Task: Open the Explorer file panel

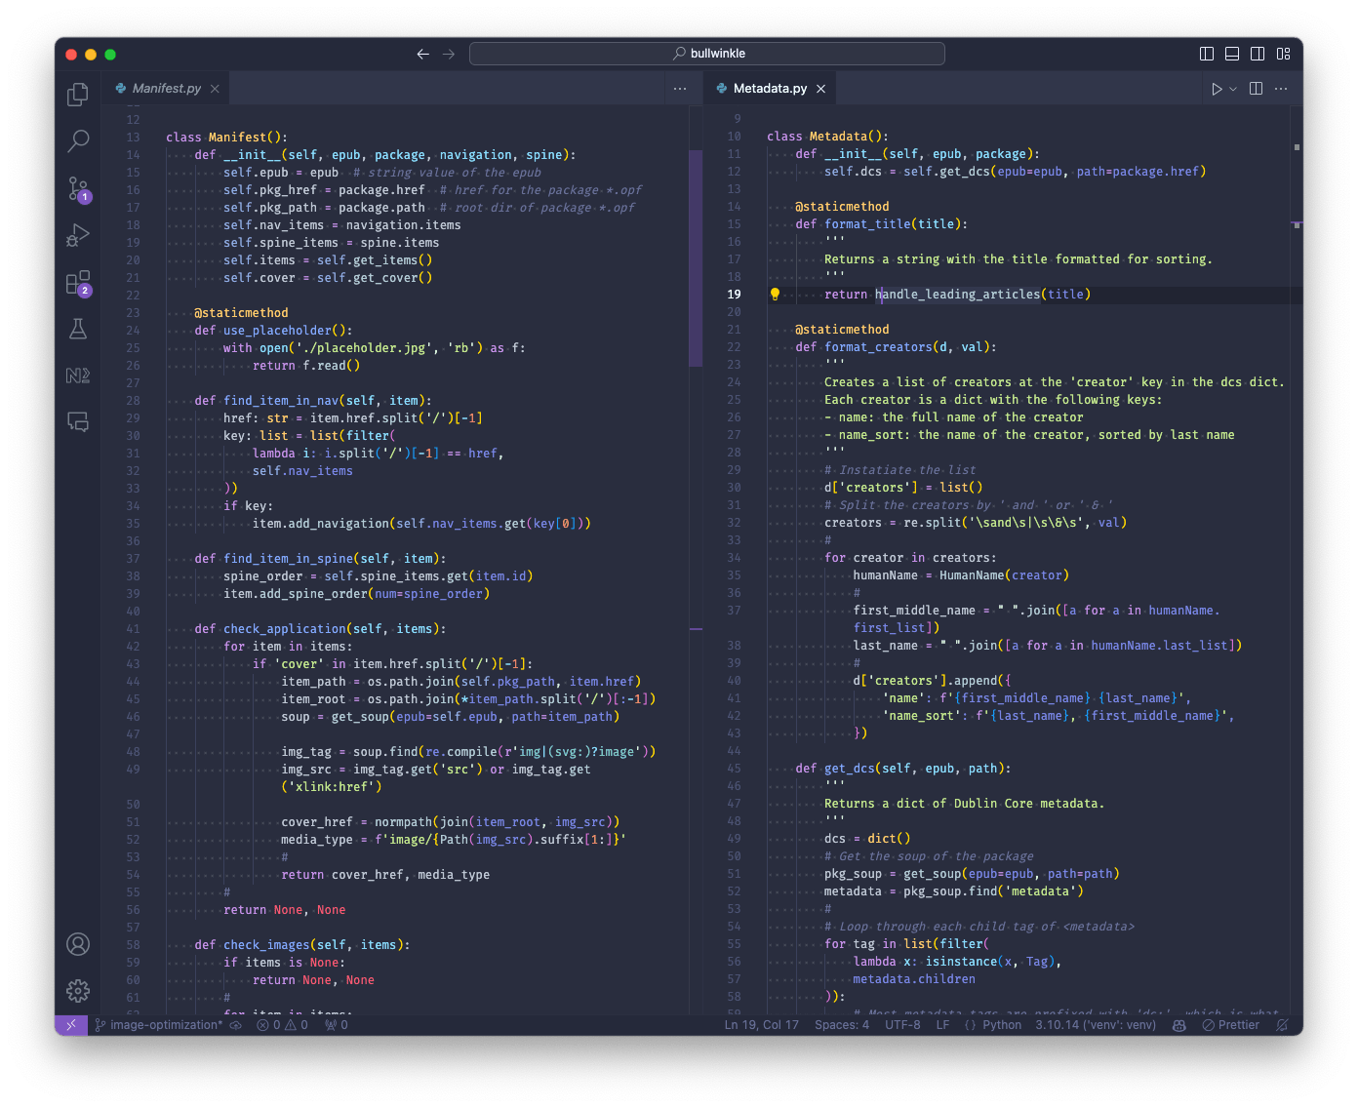Action: pyautogui.click(x=78, y=94)
